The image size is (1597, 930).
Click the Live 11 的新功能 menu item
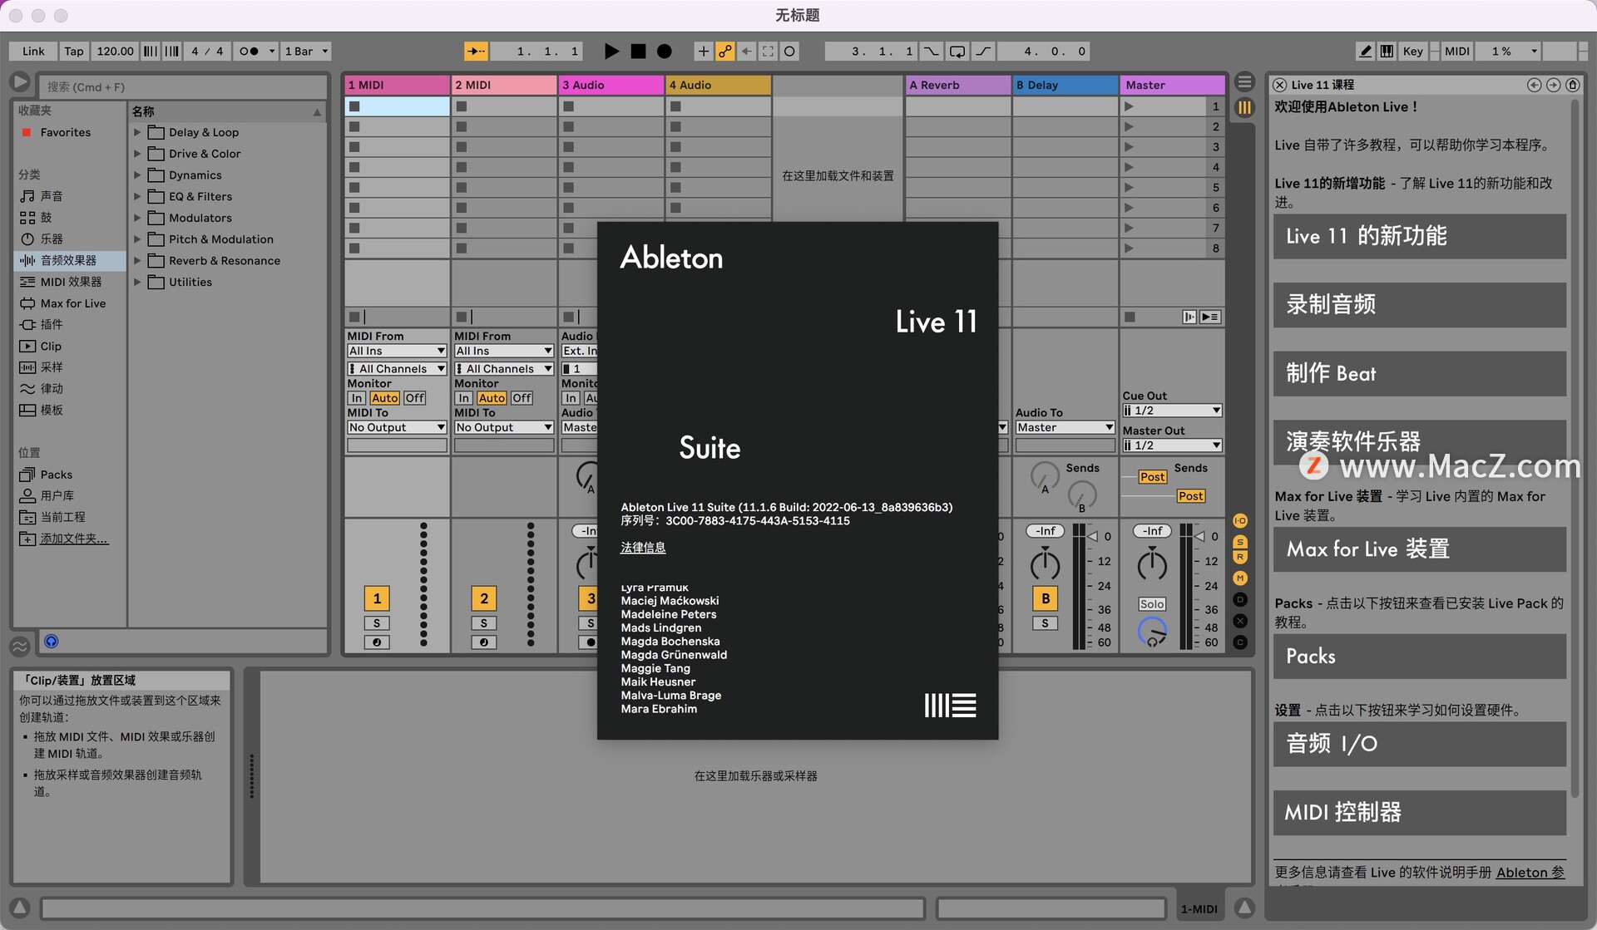pos(1419,236)
